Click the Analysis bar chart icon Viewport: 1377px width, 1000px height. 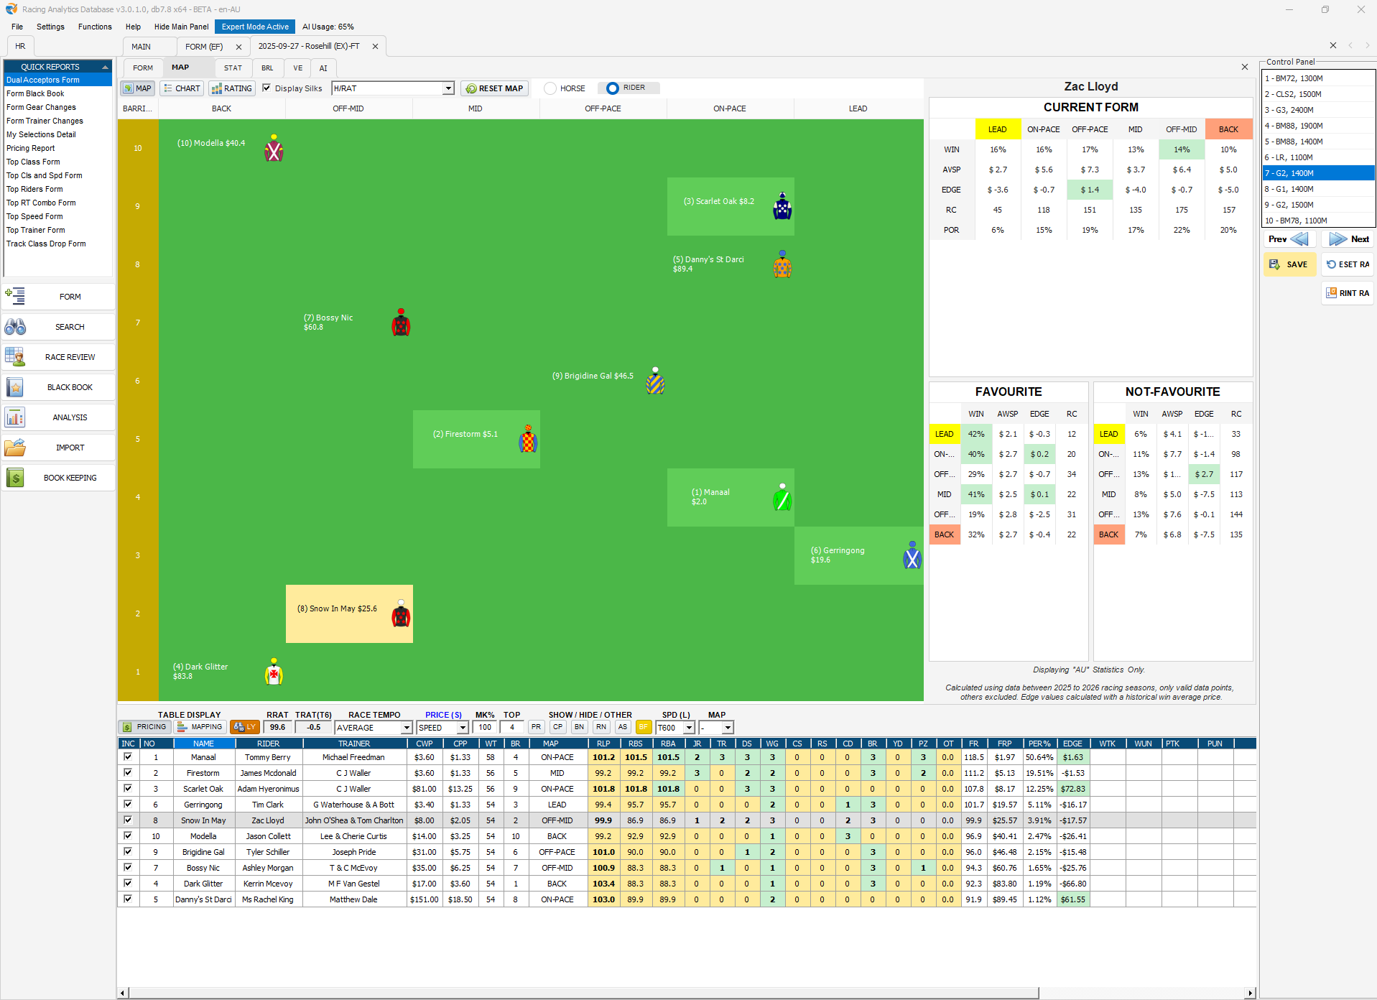point(15,417)
